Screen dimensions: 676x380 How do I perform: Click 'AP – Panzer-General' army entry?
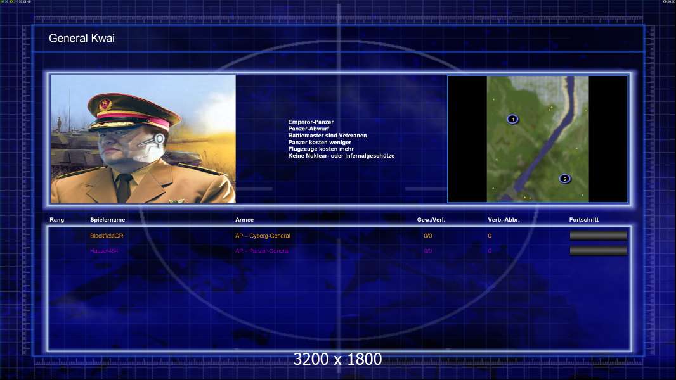pyautogui.click(x=262, y=251)
